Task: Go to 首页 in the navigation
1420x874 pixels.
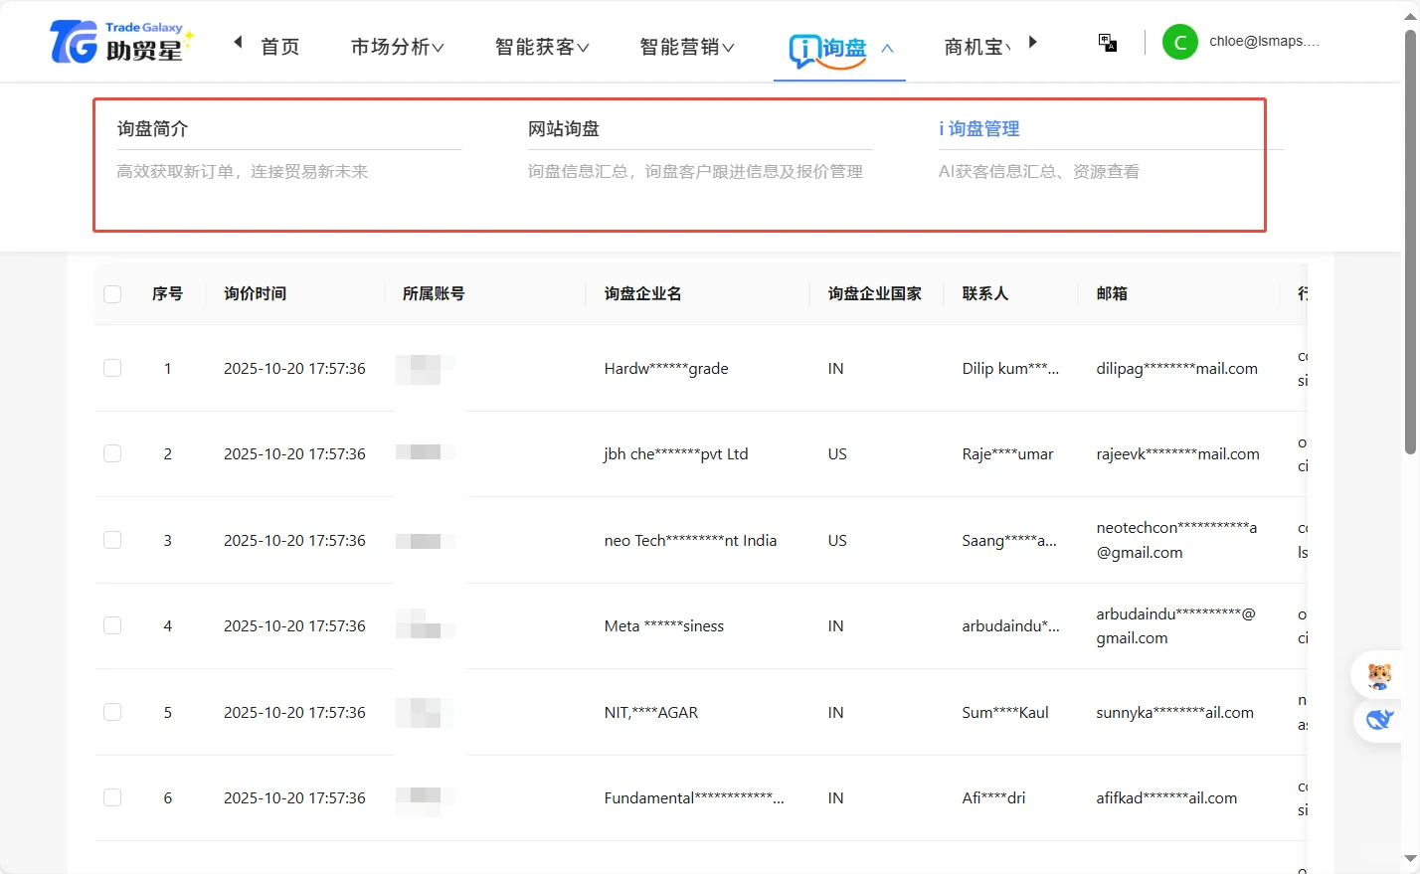Action: [x=282, y=45]
